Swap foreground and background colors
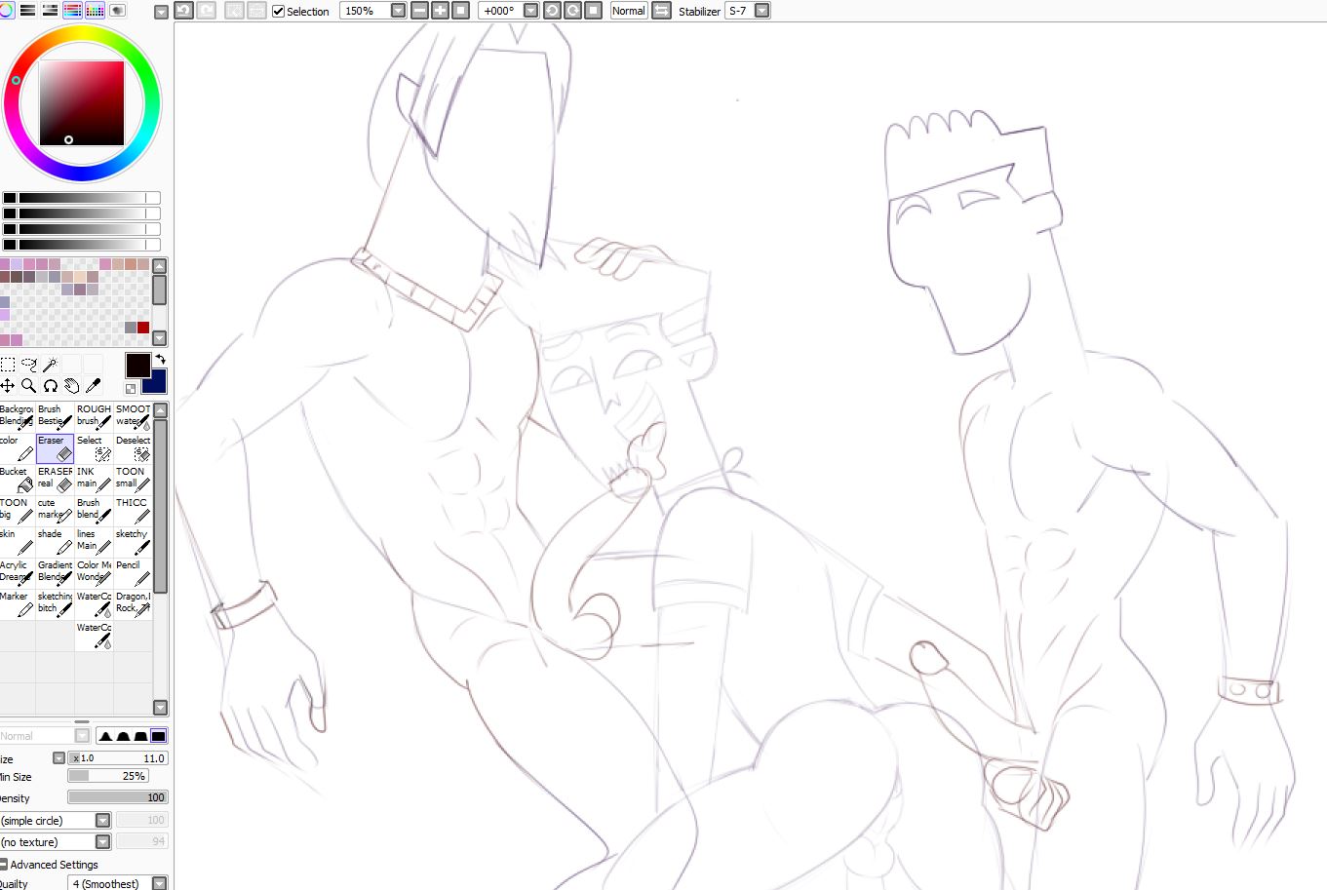The height and width of the screenshot is (890, 1327). pos(161,360)
